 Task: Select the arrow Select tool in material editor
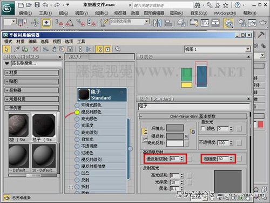[x=6, y=49]
